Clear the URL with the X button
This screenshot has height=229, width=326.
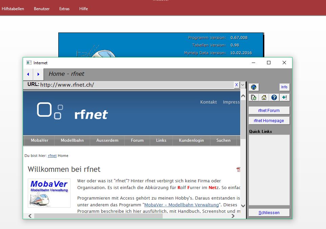237,85
